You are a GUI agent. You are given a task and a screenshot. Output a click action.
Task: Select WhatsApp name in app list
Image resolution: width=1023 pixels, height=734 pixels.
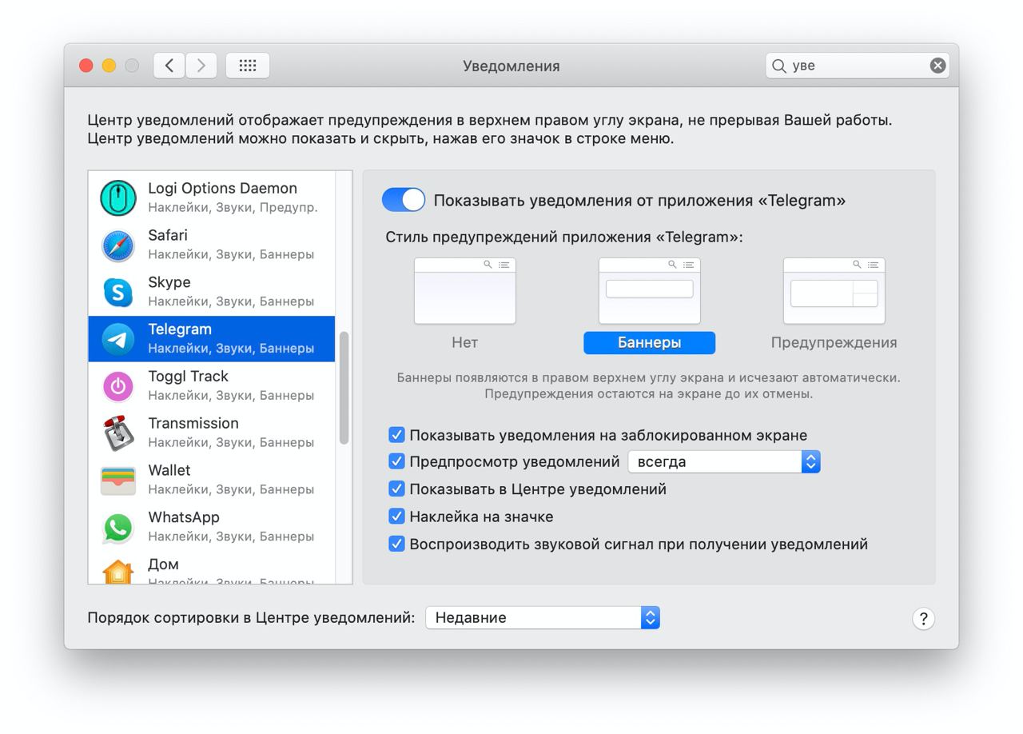184,517
